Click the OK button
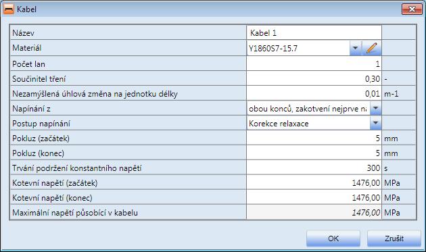 333,238
